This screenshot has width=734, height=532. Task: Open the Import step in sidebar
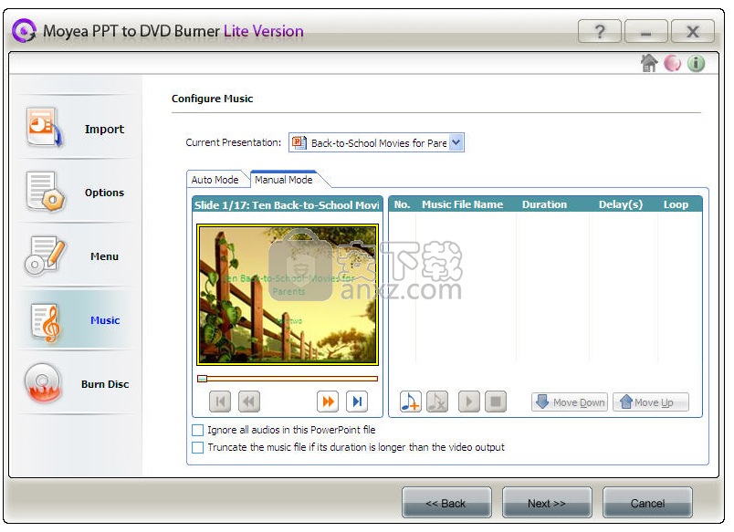tap(78, 128)
